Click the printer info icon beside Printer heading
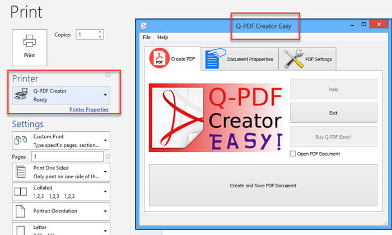 point(108,75)
